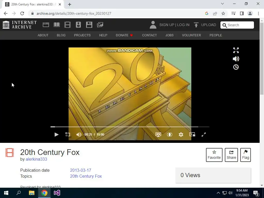Open the CONTACT menu item
The image size is (264, 198).
(149, 35)
